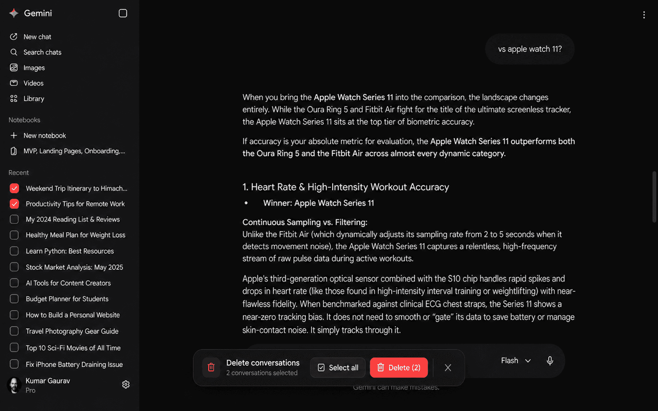Click '2 conversations selected' status text
The width and height of the screenshot is (658, 411).
(262, 373)
